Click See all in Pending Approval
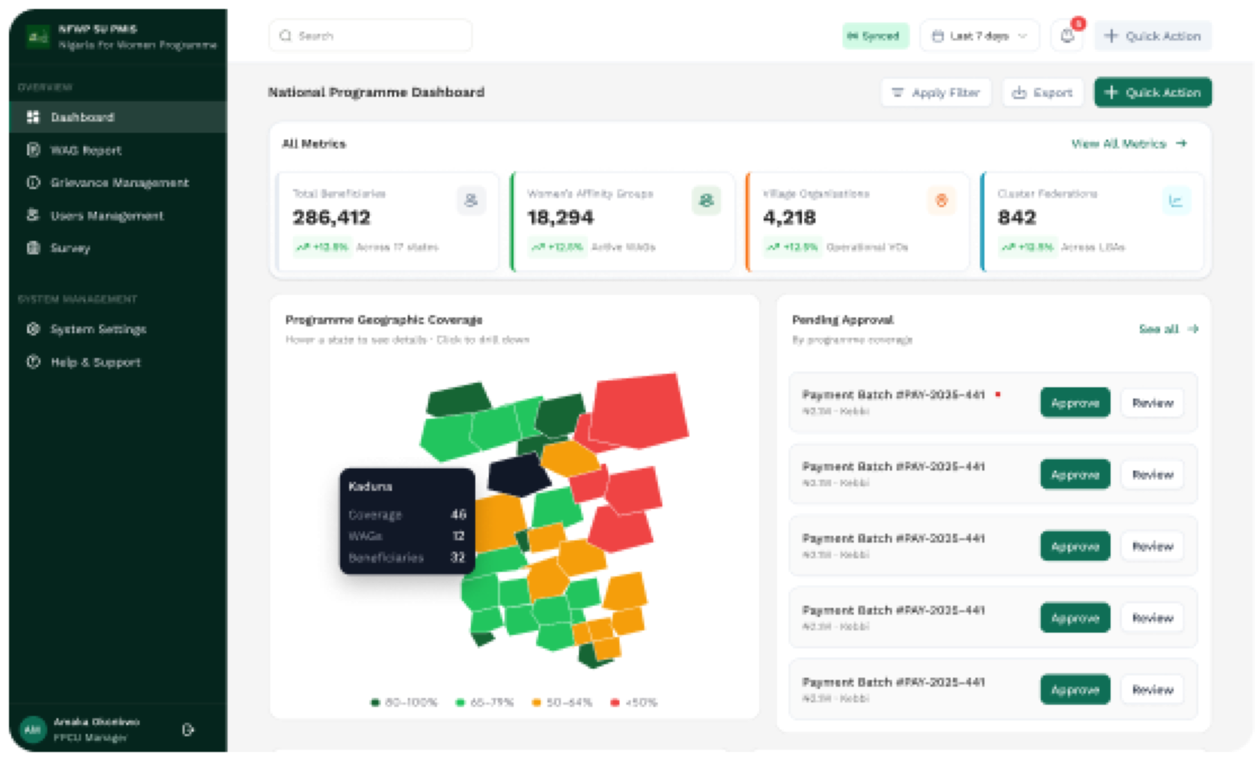This screenshot has height=761, width=1257. [1168, 329]
